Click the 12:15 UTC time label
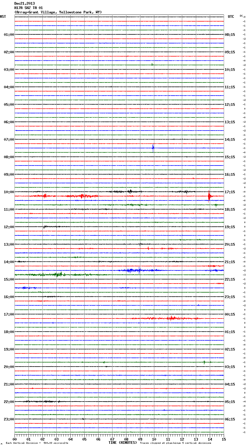Viewport: 247px width, 447px height. pyautogui.click(x=230, y=105)
